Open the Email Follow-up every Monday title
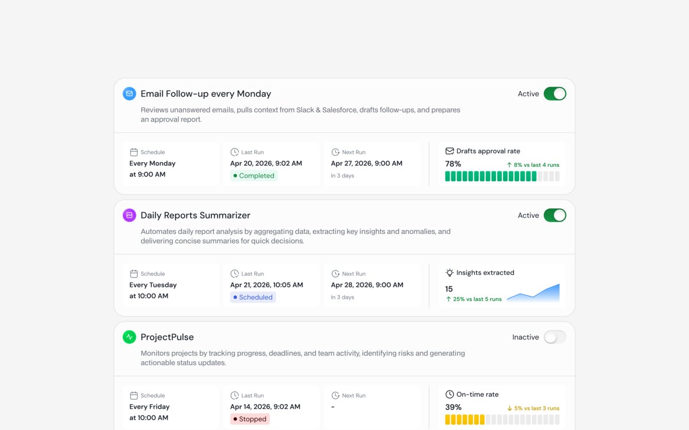 point(206,93)
